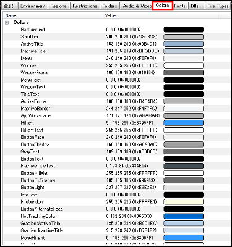Image resolution: width=232 pixels, height=247 pixels.
Task: Click value 160 160 160 (0xA0A0A0)
Action: pyautogui.click(x=132, y=144)
